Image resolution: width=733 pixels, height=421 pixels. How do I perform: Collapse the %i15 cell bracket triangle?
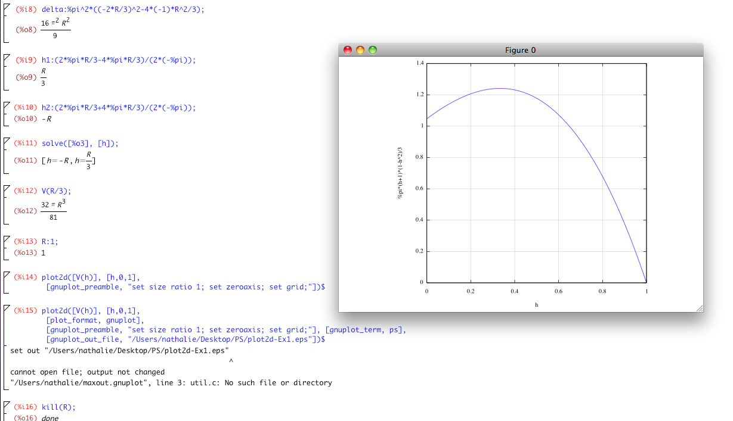6,308
